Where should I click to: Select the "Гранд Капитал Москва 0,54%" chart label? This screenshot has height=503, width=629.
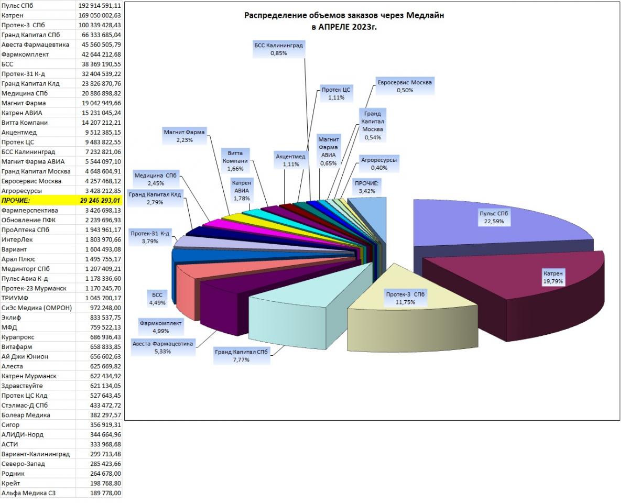coord(372,125)
